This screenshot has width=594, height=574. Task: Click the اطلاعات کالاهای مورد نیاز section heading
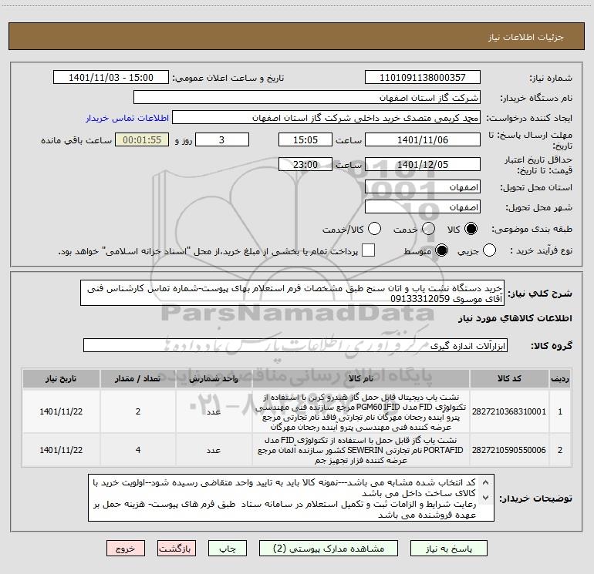[x=515, y=318]
